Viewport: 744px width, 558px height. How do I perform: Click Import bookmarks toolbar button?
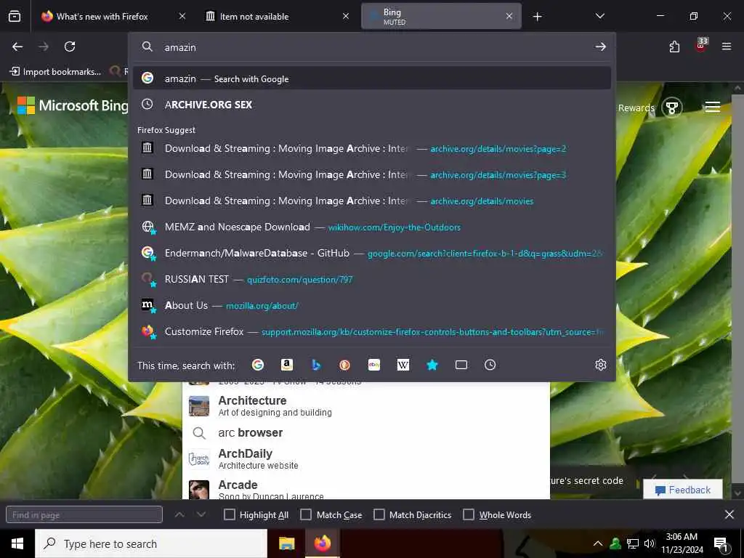(x=55, y=72)
